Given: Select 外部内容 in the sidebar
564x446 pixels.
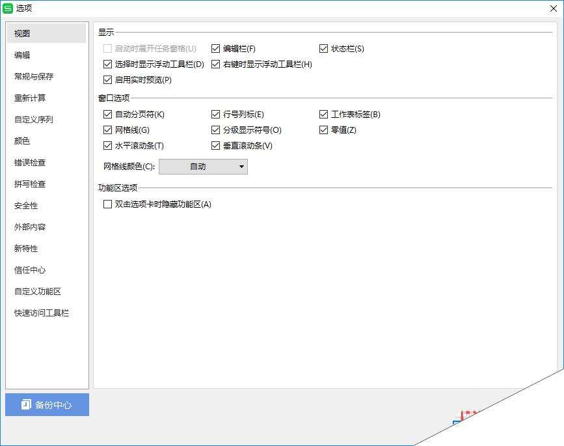Looking at the screenshot, I should [x=46, y=227].
